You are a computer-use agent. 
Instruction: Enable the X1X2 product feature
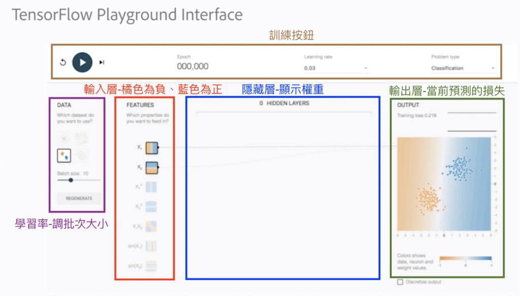coord(151,226)
